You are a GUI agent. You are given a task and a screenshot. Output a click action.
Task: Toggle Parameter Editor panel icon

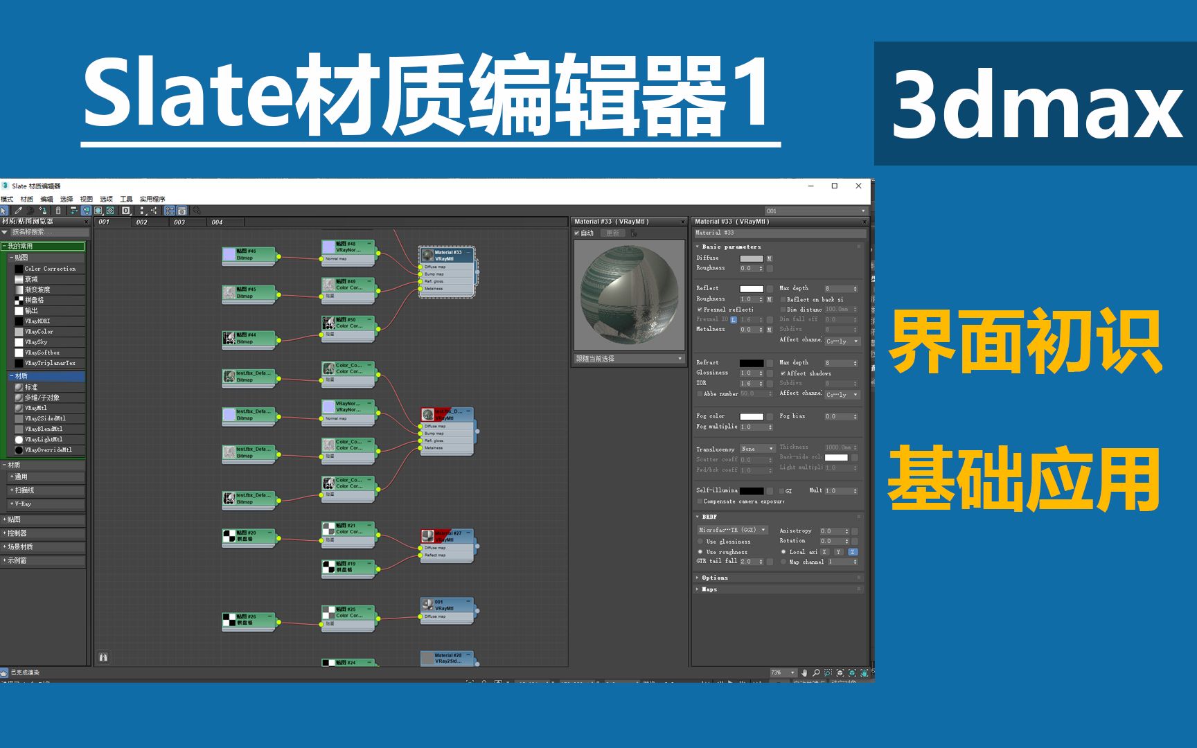tap(181, 211)
